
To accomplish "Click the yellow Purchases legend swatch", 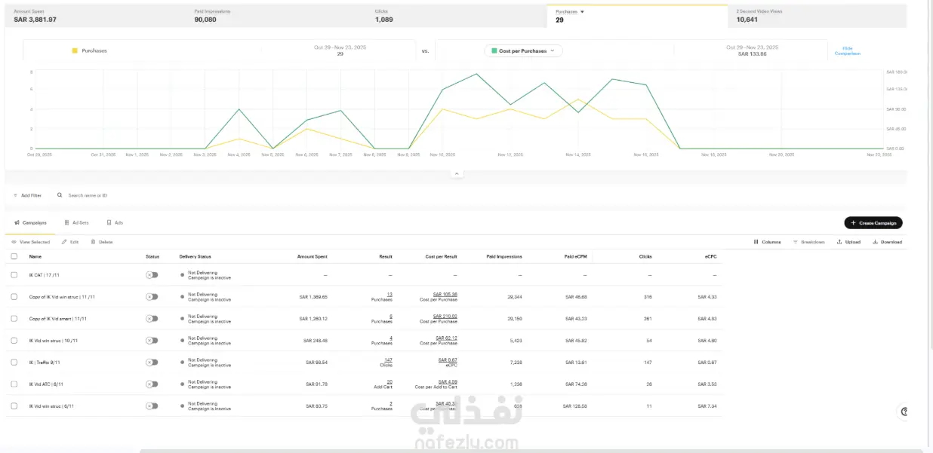I will click(x=75, y=51).
